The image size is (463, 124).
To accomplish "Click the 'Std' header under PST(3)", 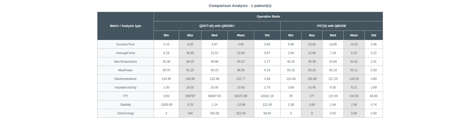I will [373, 35].
